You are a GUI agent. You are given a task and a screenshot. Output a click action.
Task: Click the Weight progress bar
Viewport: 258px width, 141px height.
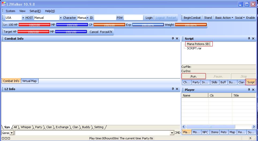[x=191, y=25]
